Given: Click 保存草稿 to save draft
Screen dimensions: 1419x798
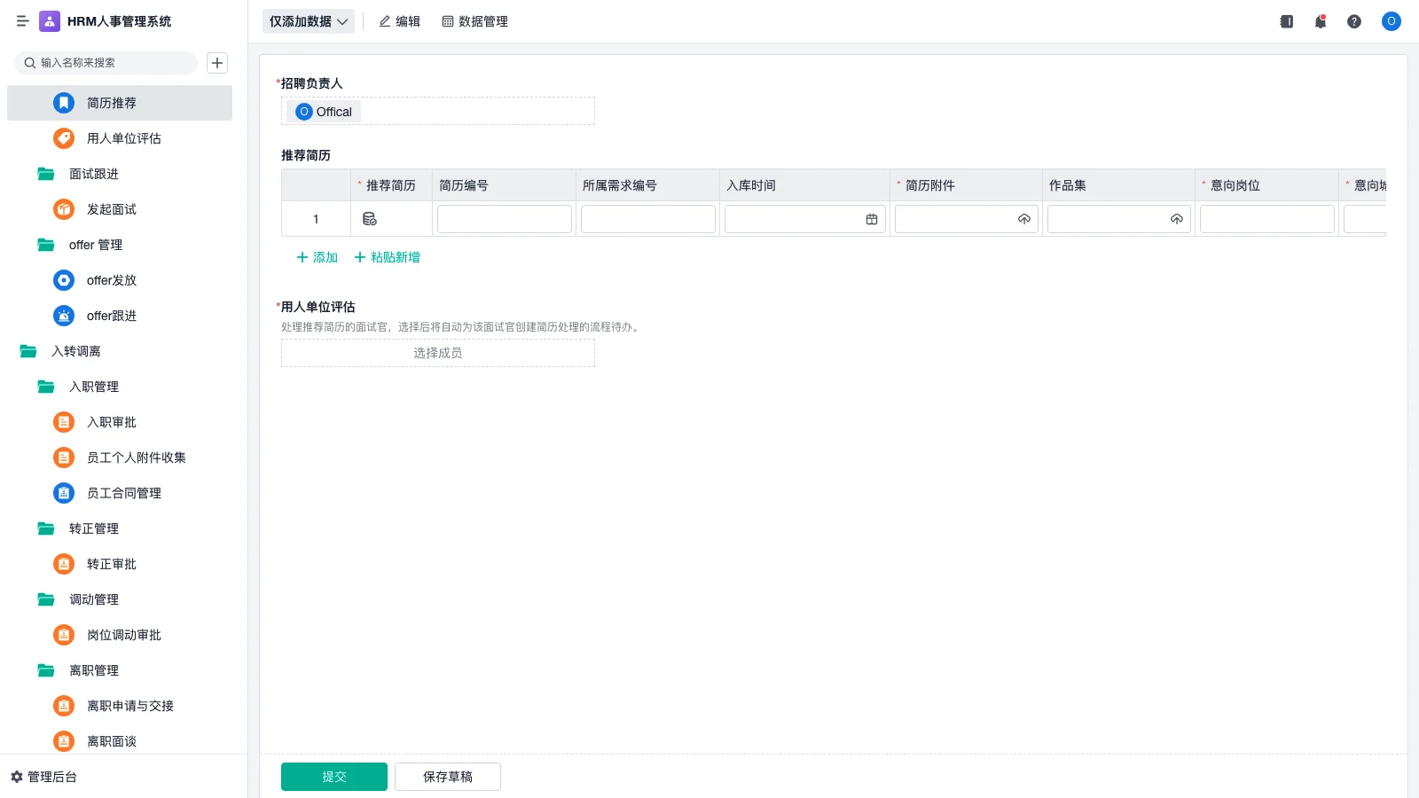Looking at the screenshot, I should 448,776.
